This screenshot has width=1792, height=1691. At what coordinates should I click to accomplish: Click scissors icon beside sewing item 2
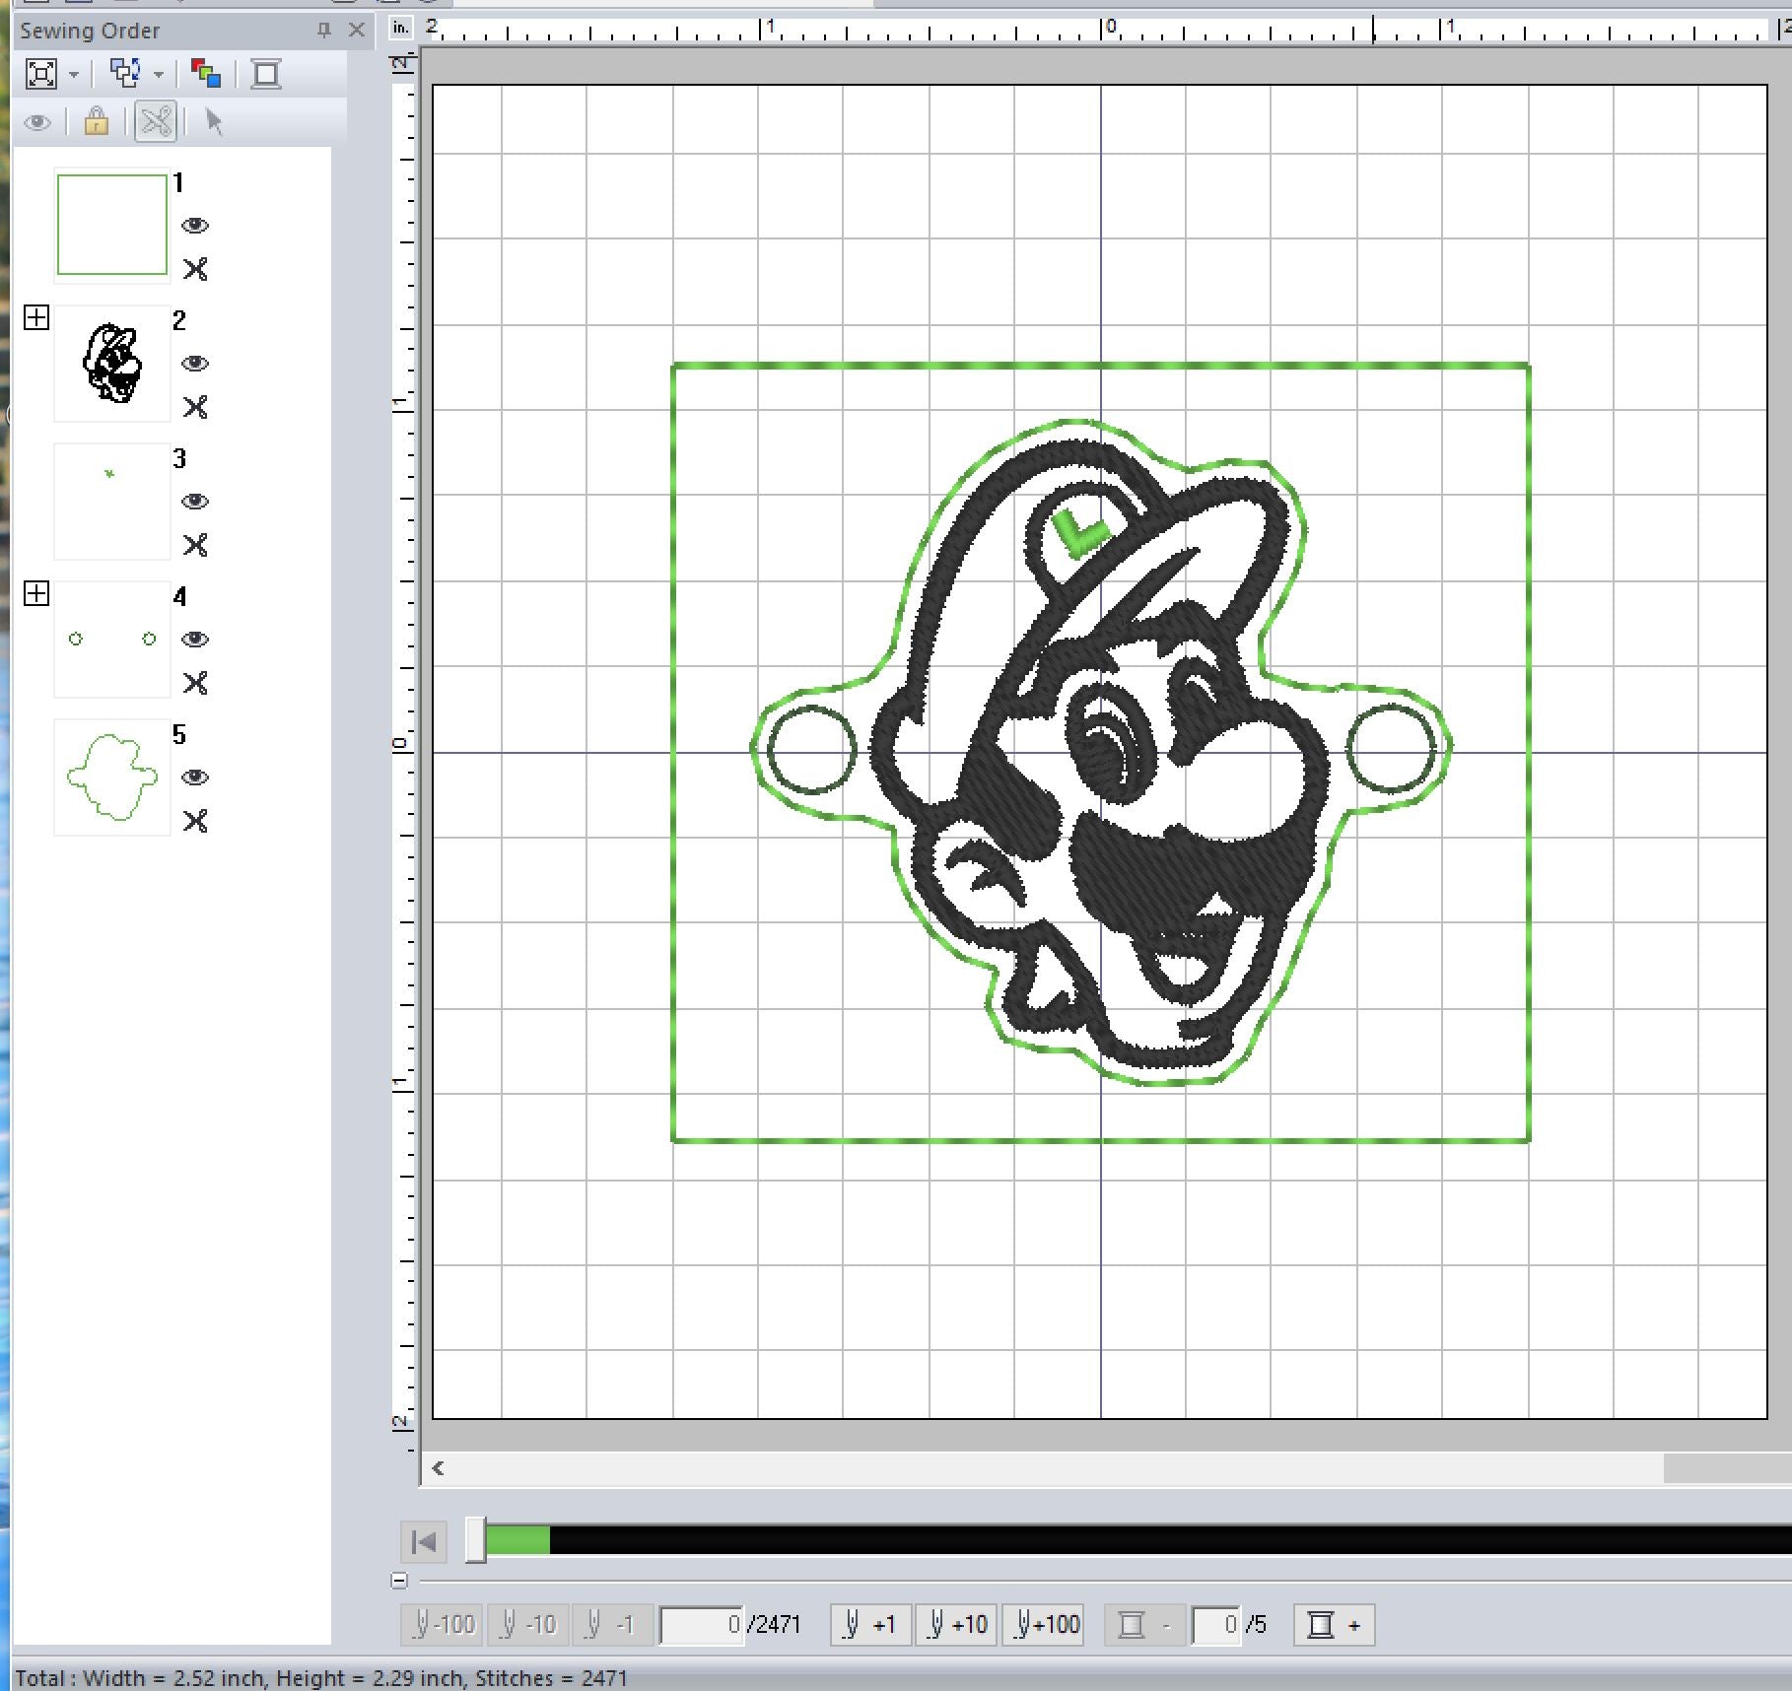pos(195,407)
